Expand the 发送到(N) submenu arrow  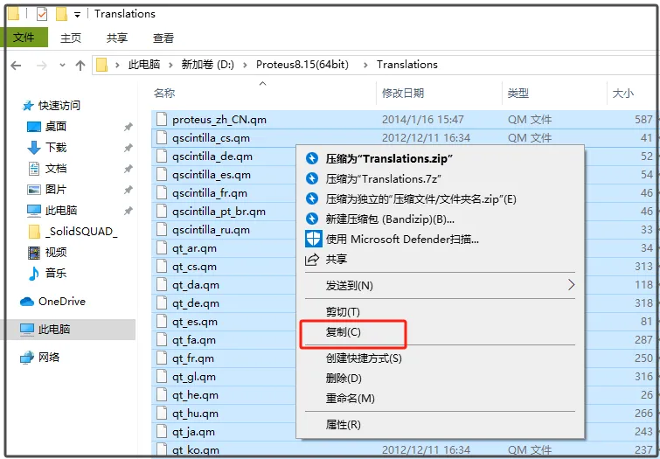pos(571,285)
